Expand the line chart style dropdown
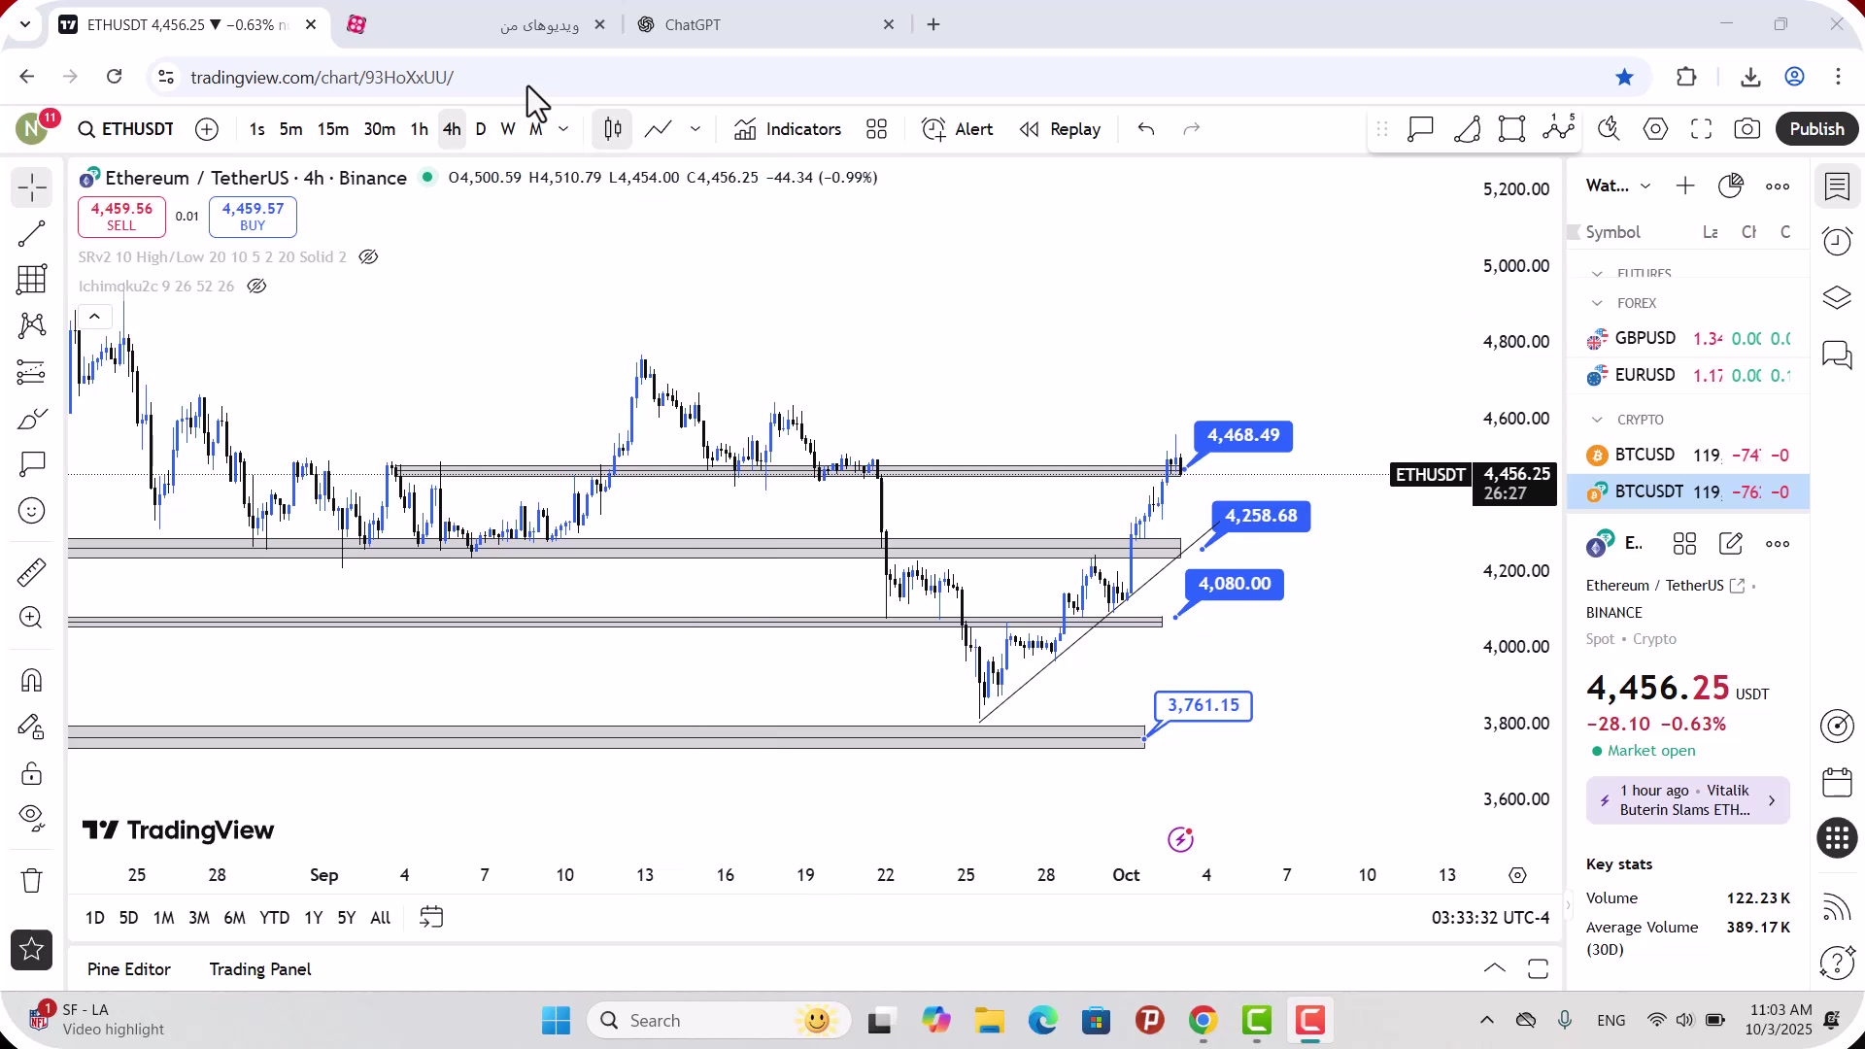 [x=695, y=129]
